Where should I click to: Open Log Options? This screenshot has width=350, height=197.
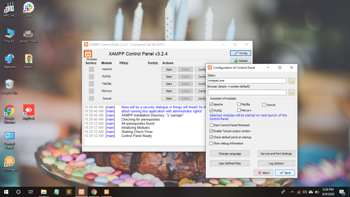(276, 163)
